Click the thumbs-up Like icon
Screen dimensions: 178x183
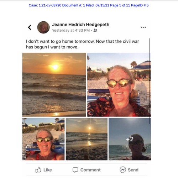[x=38, y=170]
